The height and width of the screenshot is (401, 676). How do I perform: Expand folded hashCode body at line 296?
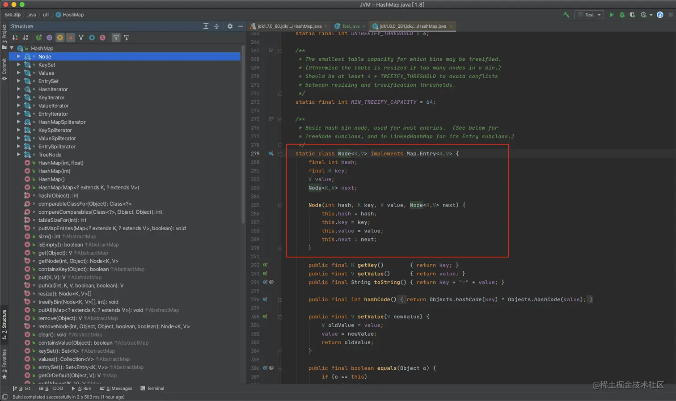point(280,300)
